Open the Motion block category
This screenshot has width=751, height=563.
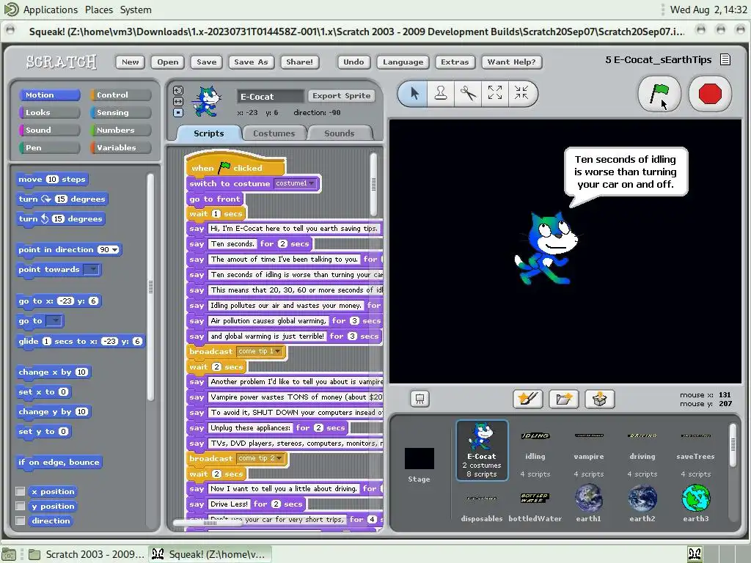pyautogui.click(x=49, y=95)
